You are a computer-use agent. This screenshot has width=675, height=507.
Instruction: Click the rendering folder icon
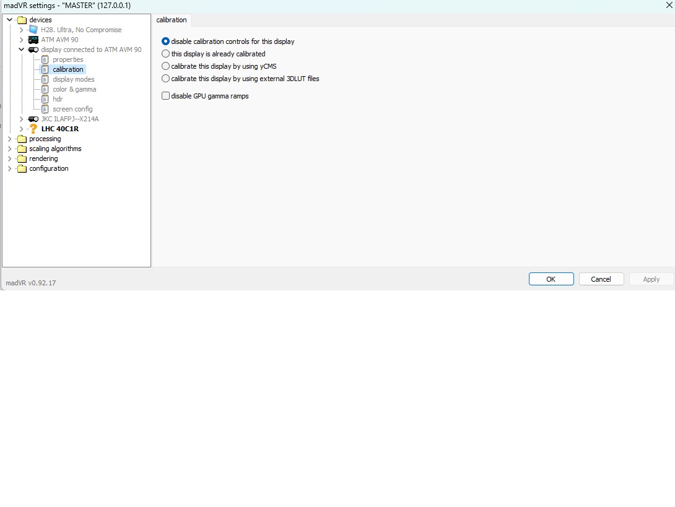22,158
